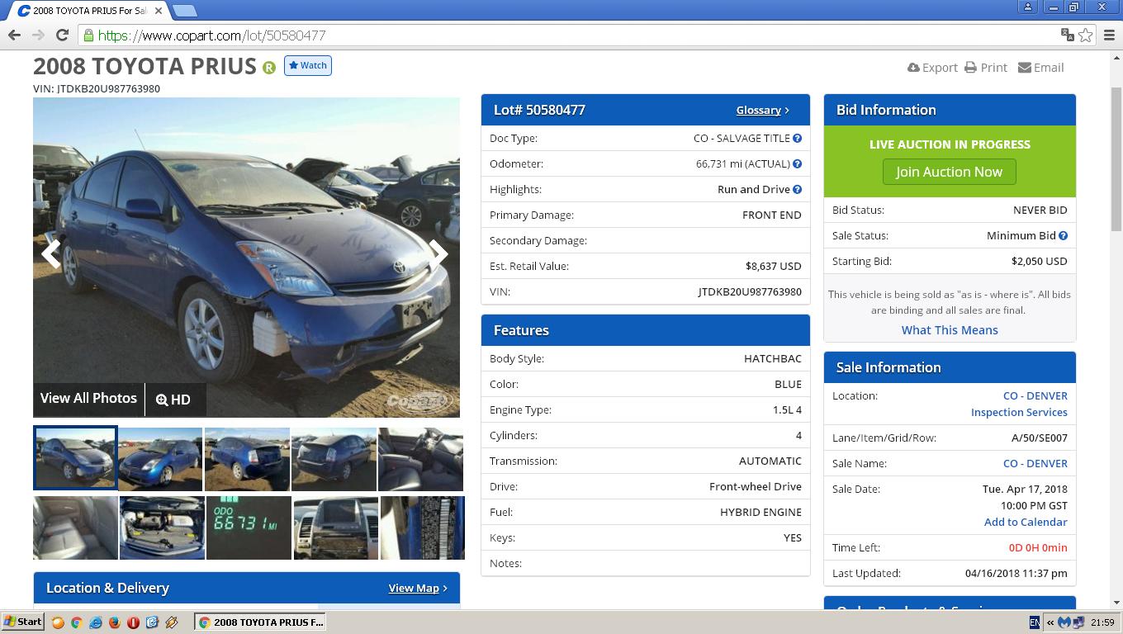The width and height of the screenshot is (1123, 634).
Task: Click Join Auction Now button
Action: [950, 172]
